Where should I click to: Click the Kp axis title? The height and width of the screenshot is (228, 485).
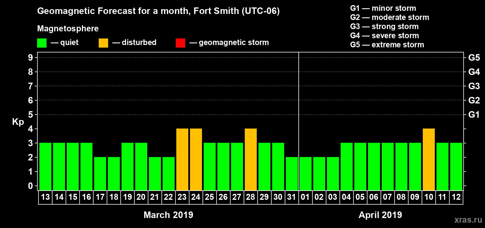point(18,122)
